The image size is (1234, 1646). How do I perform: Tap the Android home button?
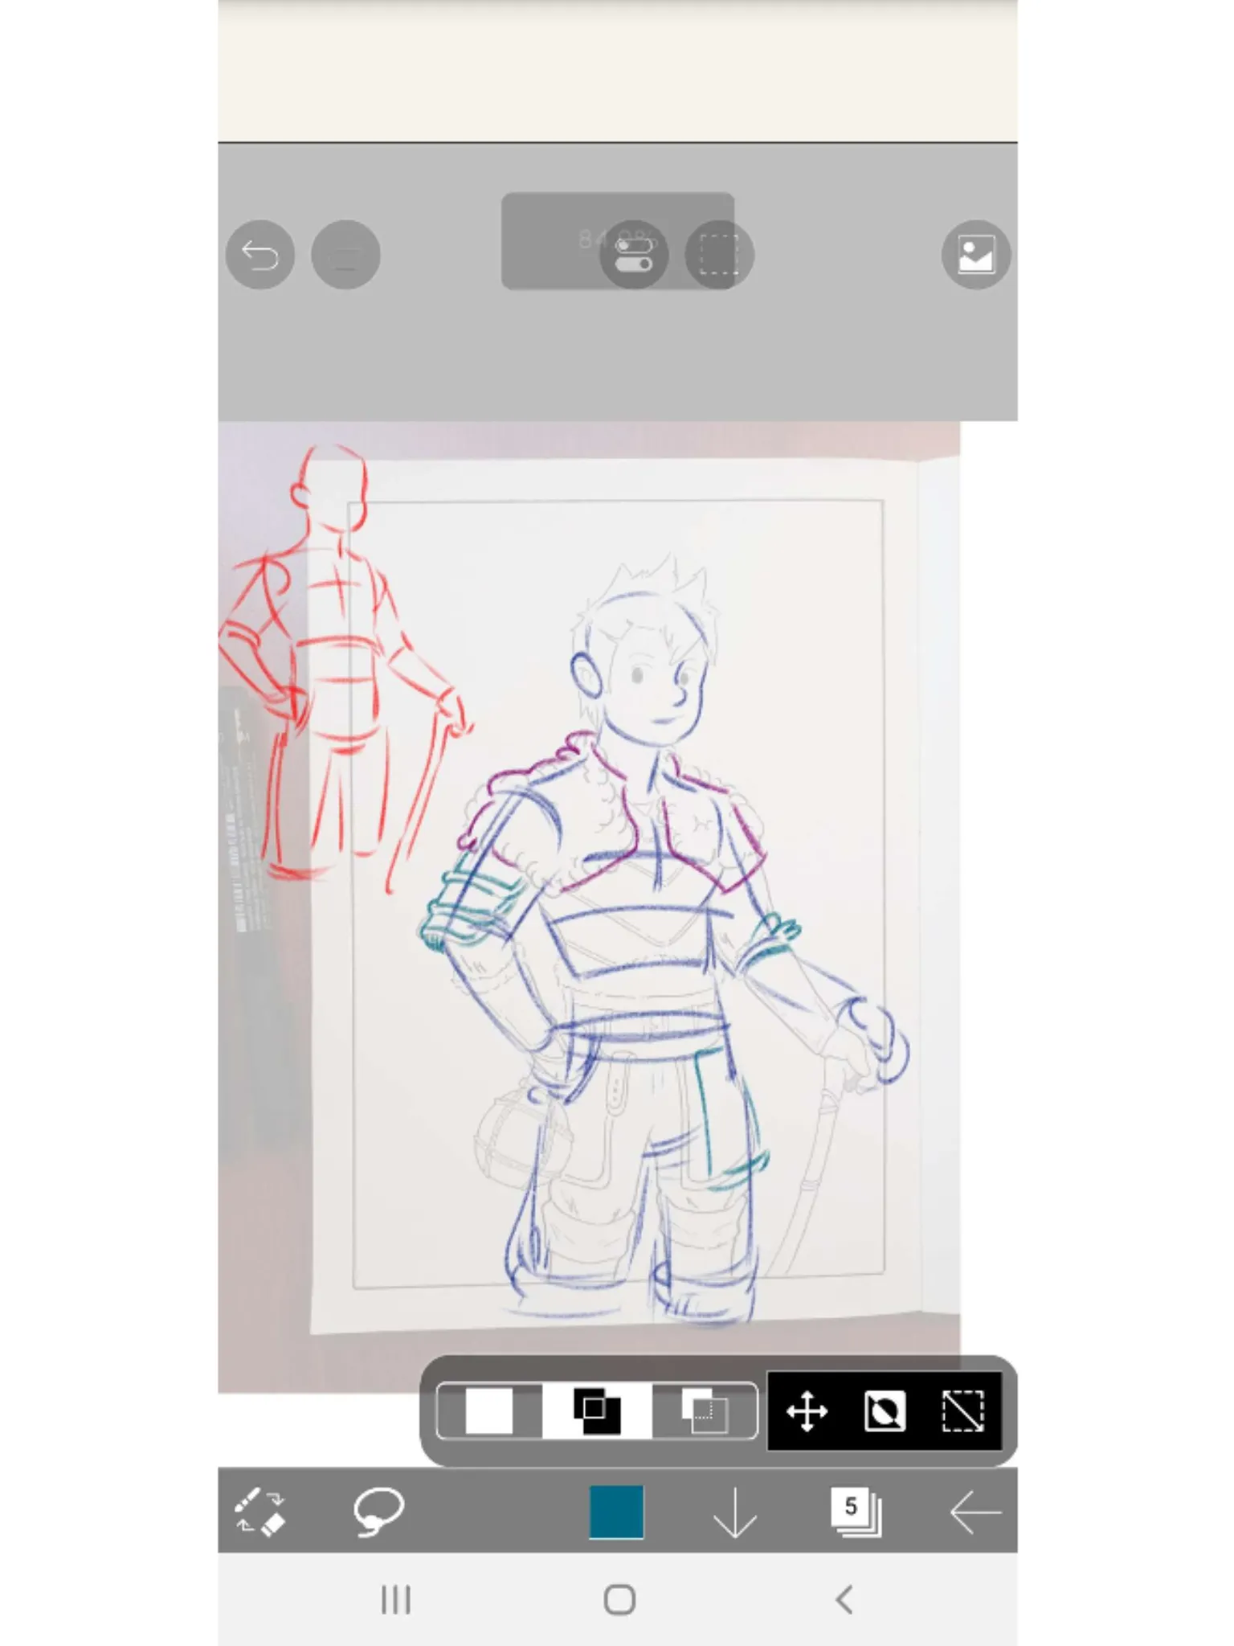pyautogui.click(x=619, y=1599)
